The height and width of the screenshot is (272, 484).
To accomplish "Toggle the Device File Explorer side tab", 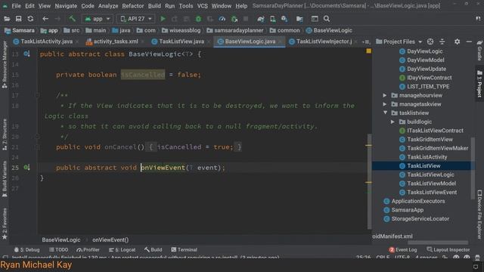I will [479, 215].
